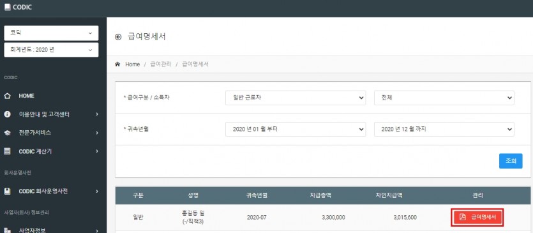
Task: Click the book icon for CODIC 회사운영사전
Action: [7, 191]
